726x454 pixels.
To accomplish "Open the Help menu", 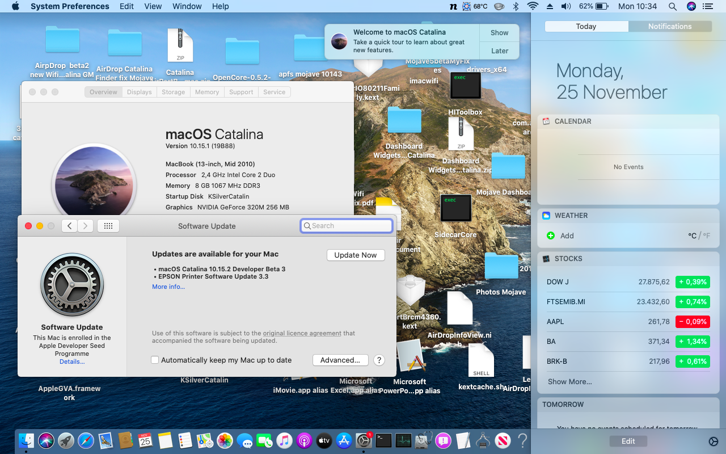I will tap(221, 6).
